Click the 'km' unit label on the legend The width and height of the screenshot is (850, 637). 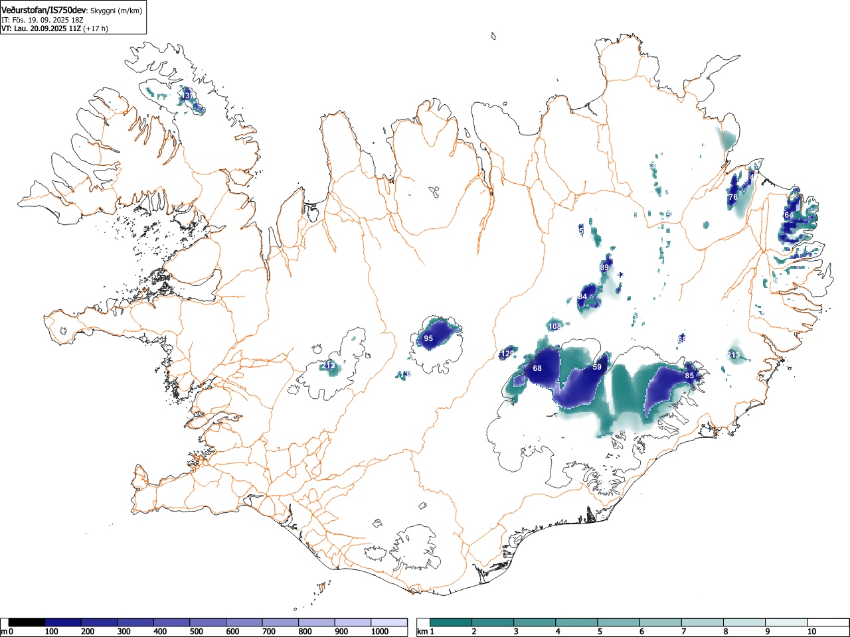tap(421, 632)
